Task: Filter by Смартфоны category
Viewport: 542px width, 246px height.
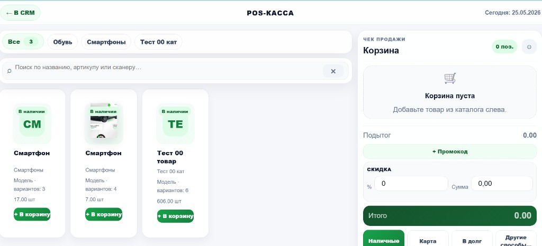Action: (106, 42)
